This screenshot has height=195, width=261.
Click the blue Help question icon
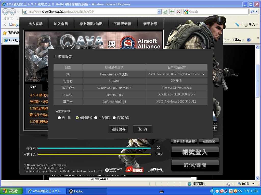point(249,40)
